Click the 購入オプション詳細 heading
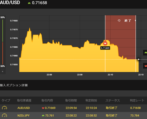The image size is (147, 119). (x=14, y=85)
